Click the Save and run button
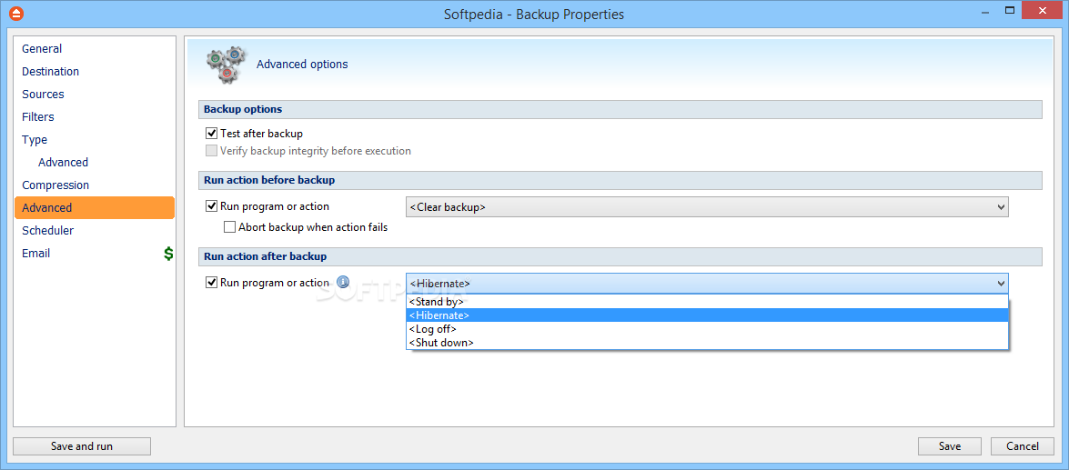 click(x=82, y=446)
